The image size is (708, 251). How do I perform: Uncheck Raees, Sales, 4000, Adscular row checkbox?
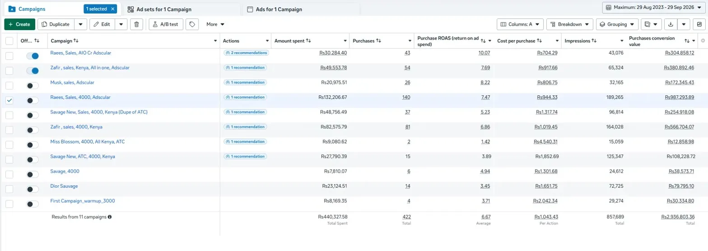9,100
